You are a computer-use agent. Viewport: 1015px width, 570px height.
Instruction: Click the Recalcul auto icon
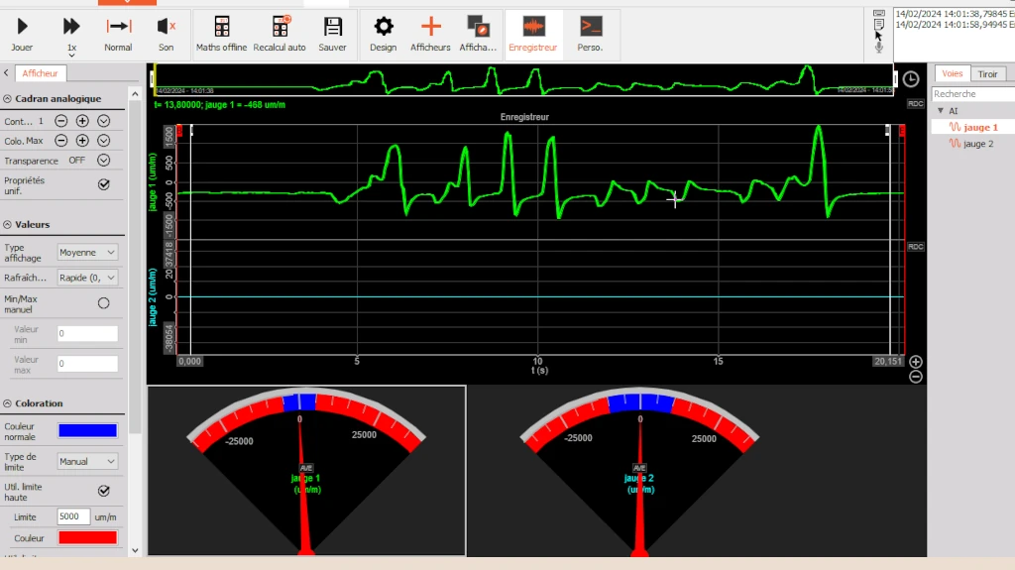[280, 28]
